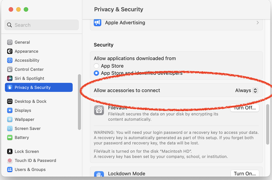Open Touch ID & Password via fingerprint icon

point(10,160)
